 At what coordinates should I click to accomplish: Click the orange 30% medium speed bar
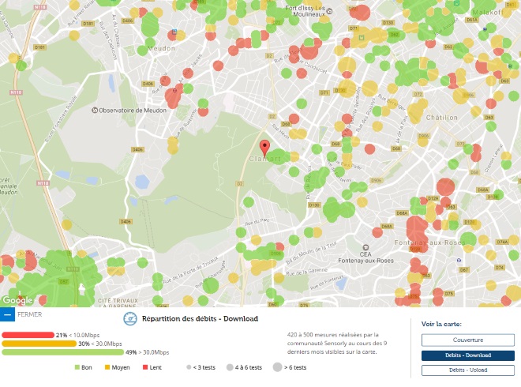(x=39, y=344)
